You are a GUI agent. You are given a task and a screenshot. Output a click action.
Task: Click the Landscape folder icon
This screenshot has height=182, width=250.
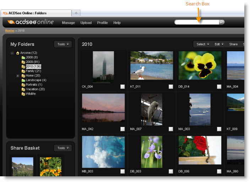(x=23, y=80)
